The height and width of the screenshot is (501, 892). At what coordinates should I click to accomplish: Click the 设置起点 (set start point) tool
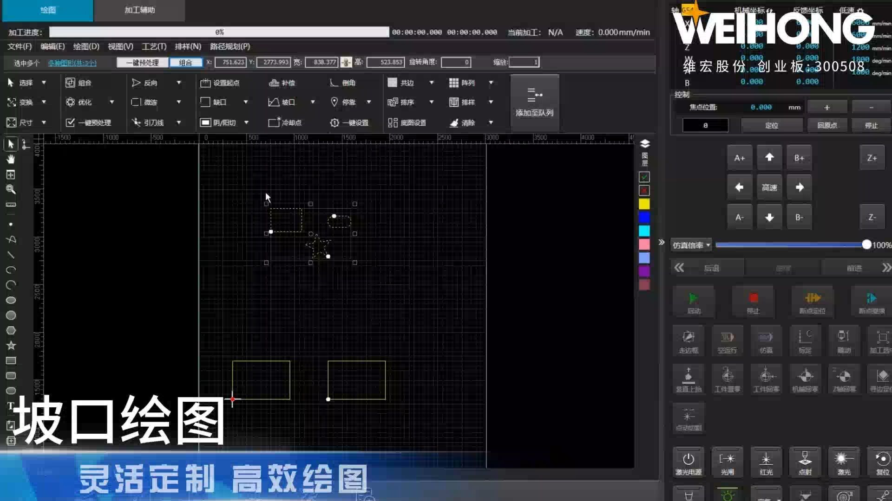220,83
